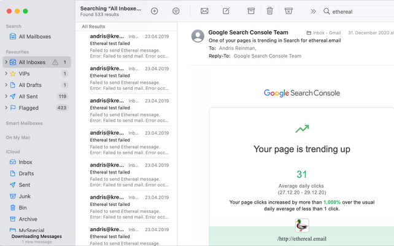Move selected message to Junk
Viewport: 394px width, 246px height.
289,11
